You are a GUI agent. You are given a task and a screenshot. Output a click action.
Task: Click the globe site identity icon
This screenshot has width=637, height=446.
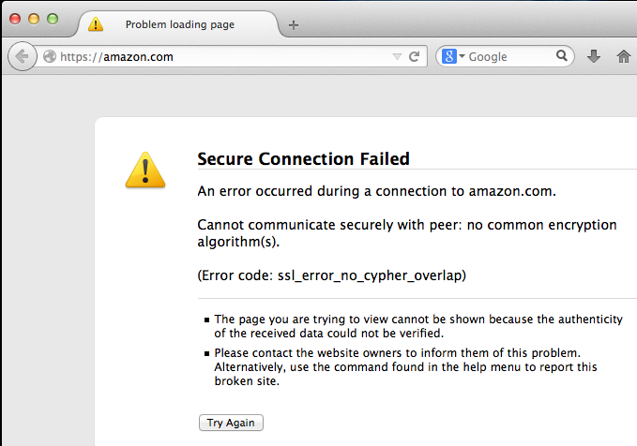(50, 56)
